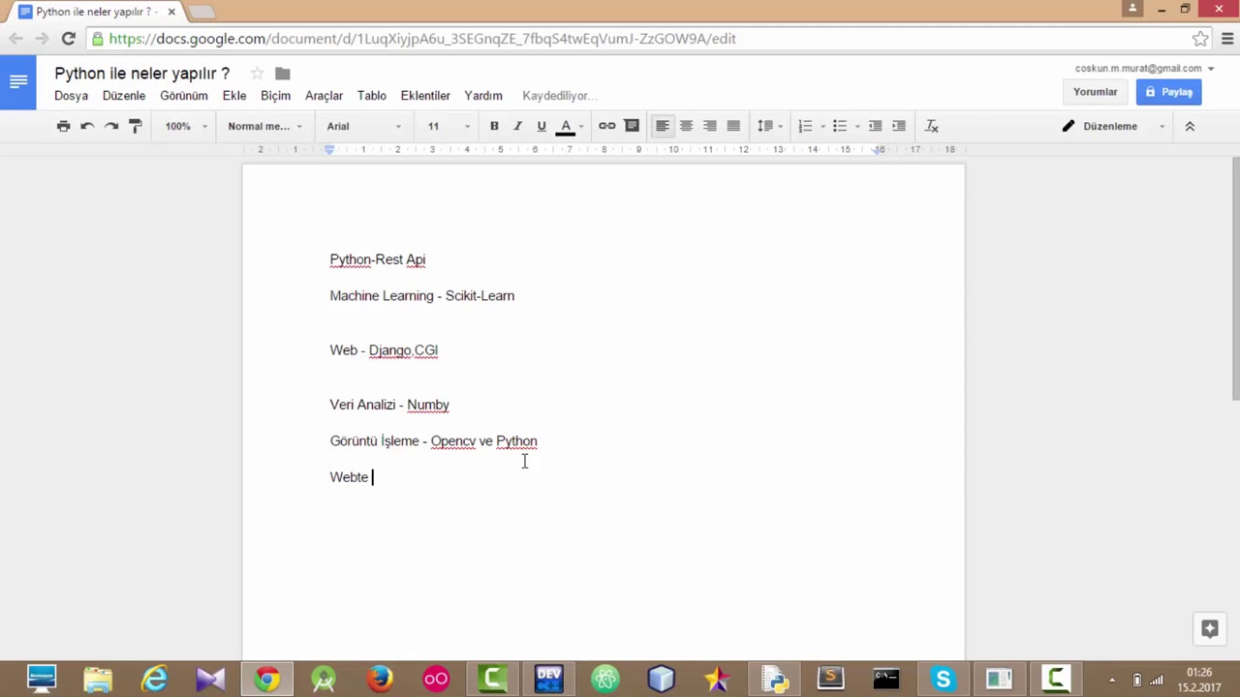Open the Tablo menu
The width and height of the screenshot is (1240, 697).
tap(372, 96)
